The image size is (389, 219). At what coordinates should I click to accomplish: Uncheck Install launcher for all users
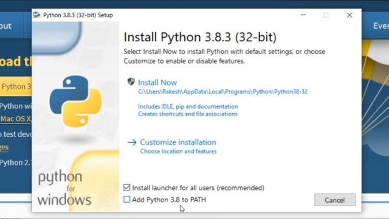click(x=127, y=187)
